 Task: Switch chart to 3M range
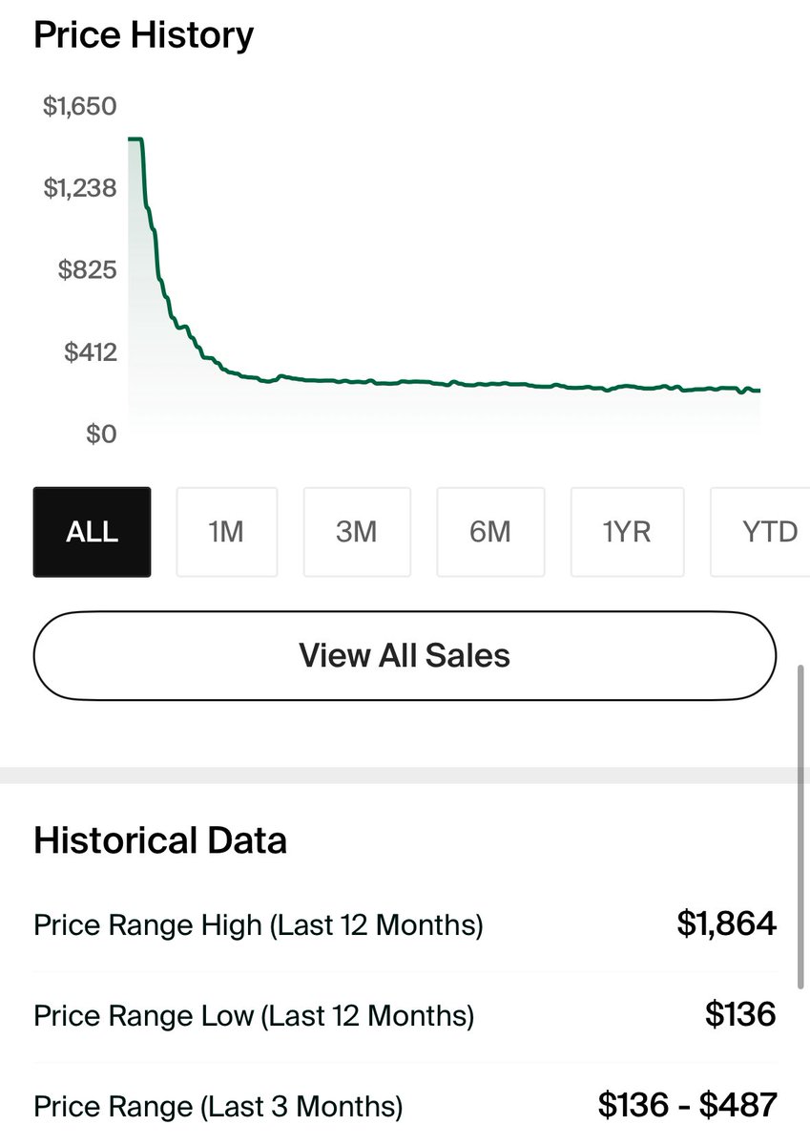pyautogui.click(x=357, y=532)
